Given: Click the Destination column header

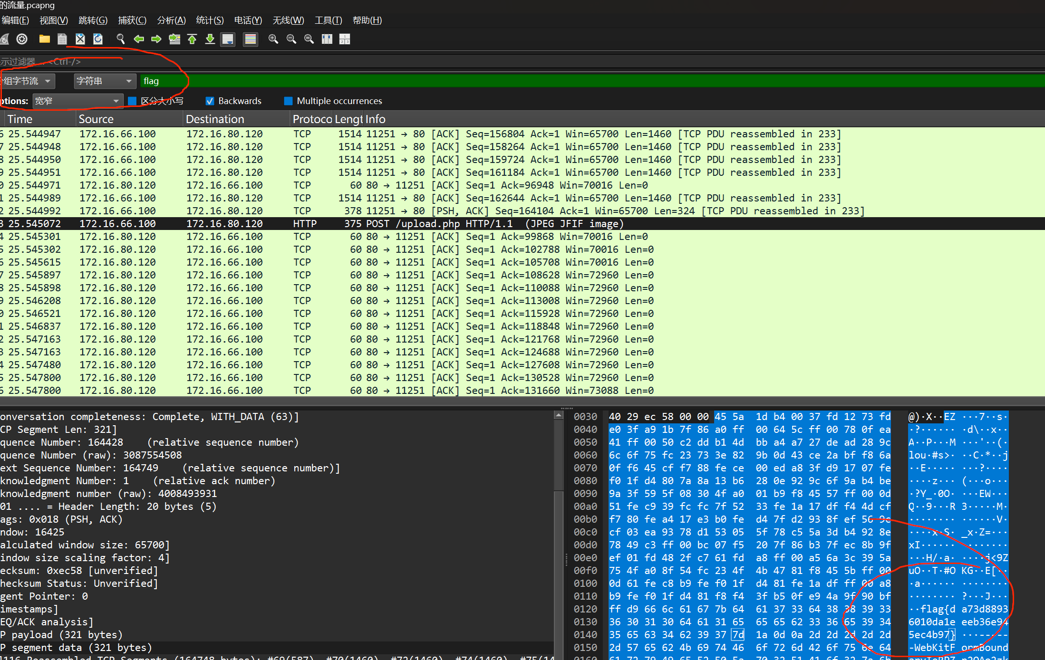Looking at the screenshot, I should [x=215, y=119].
